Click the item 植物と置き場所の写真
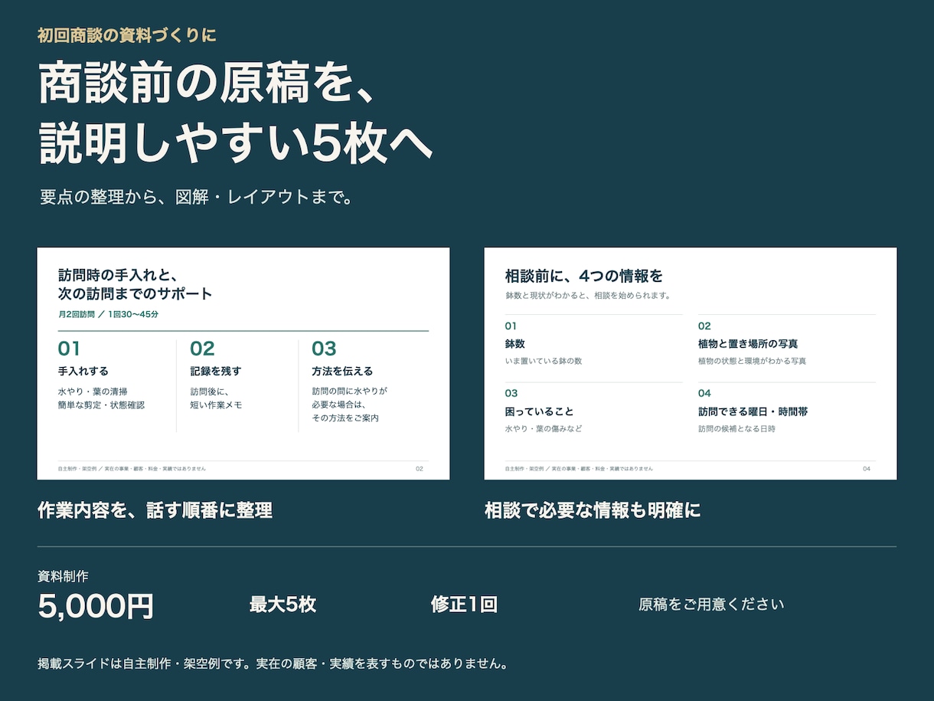 tap(748, 344)
